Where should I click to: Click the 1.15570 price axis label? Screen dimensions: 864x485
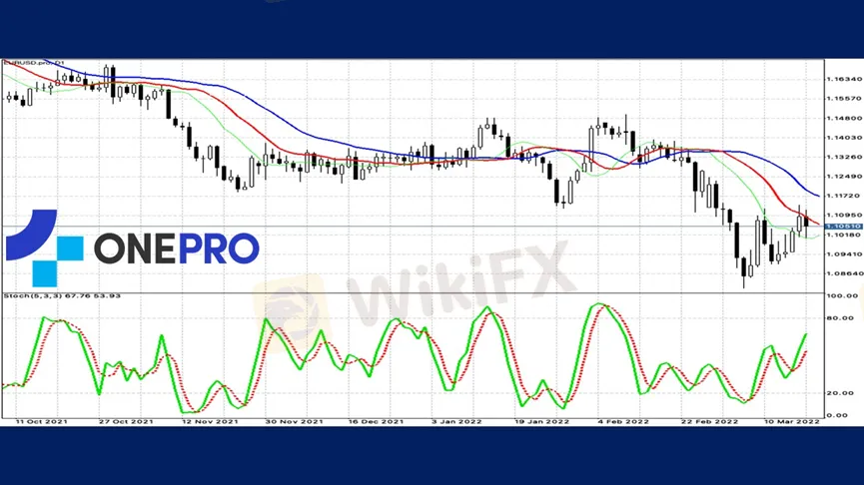click(x=844, y=99)
